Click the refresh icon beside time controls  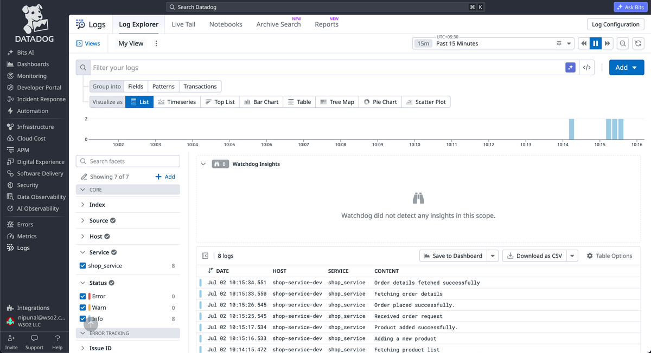coord(639,43)
